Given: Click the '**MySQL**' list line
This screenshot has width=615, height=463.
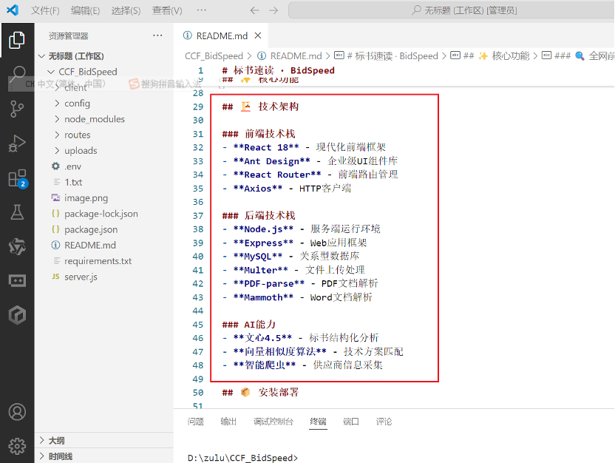Looking at the screenshot, I should [290, 256].
